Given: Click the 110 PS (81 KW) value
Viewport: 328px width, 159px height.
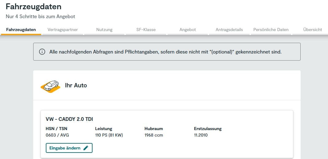Looking at the screenshot, I should [109, 135].
